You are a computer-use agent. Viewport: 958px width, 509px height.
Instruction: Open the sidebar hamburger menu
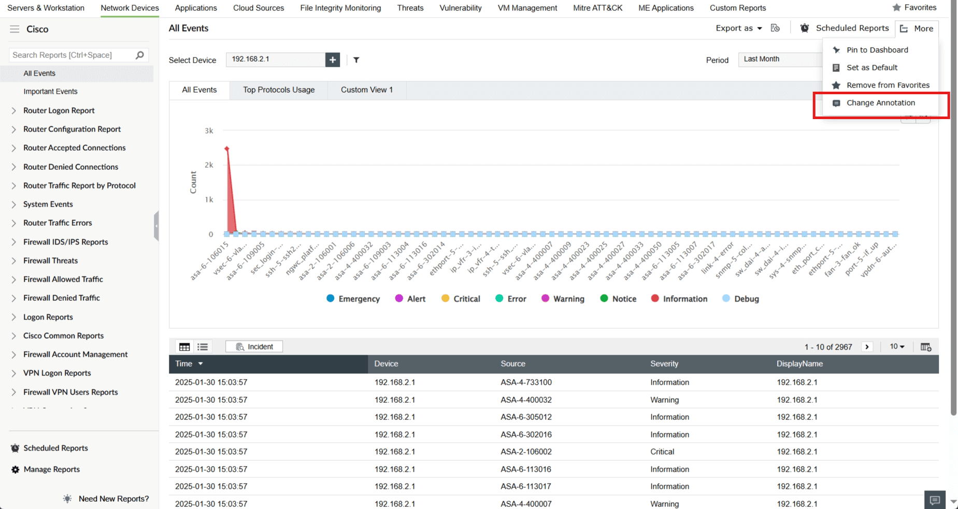pyautogui.click(x=14, y=29)
